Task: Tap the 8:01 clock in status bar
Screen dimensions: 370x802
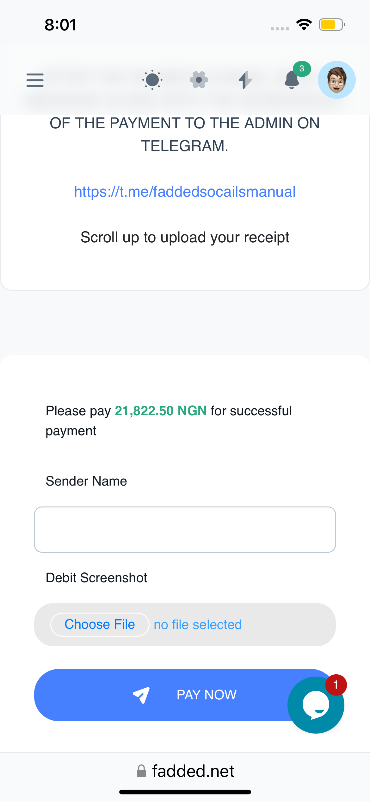Action: pos(60,25)
